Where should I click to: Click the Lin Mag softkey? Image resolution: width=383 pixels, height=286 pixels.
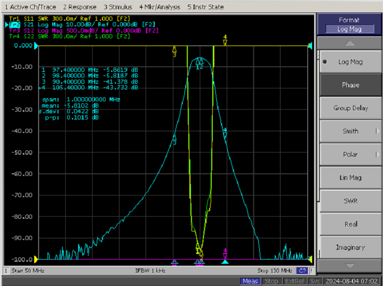(350, 178)
